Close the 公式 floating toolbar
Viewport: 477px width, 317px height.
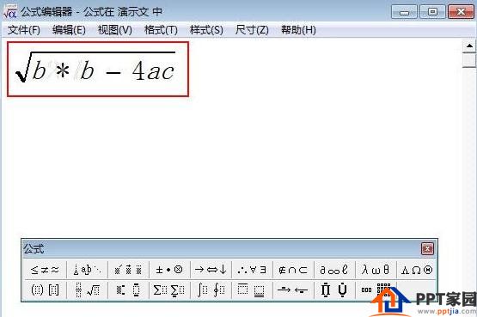[427, 248]
